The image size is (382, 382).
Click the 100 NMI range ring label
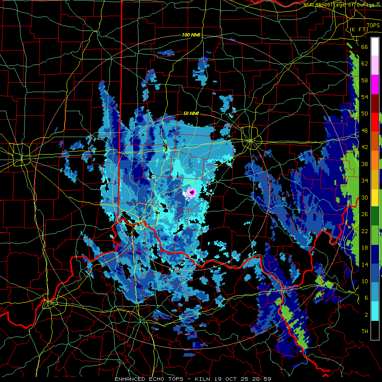[191, 35]
